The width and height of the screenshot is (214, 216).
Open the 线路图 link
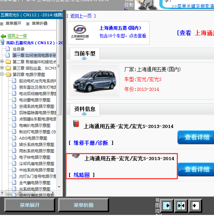pyautogui.click(x=81, y=175)
